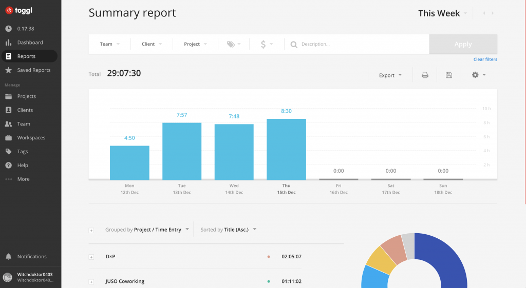Open the This Week date range dropdown

coord(442,13)
